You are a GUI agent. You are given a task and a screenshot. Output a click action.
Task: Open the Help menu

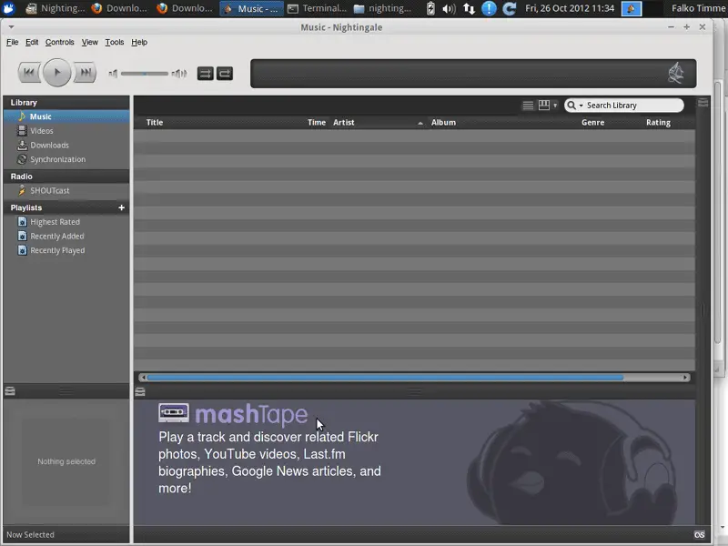pyautogui.click(x=139, y=42)
